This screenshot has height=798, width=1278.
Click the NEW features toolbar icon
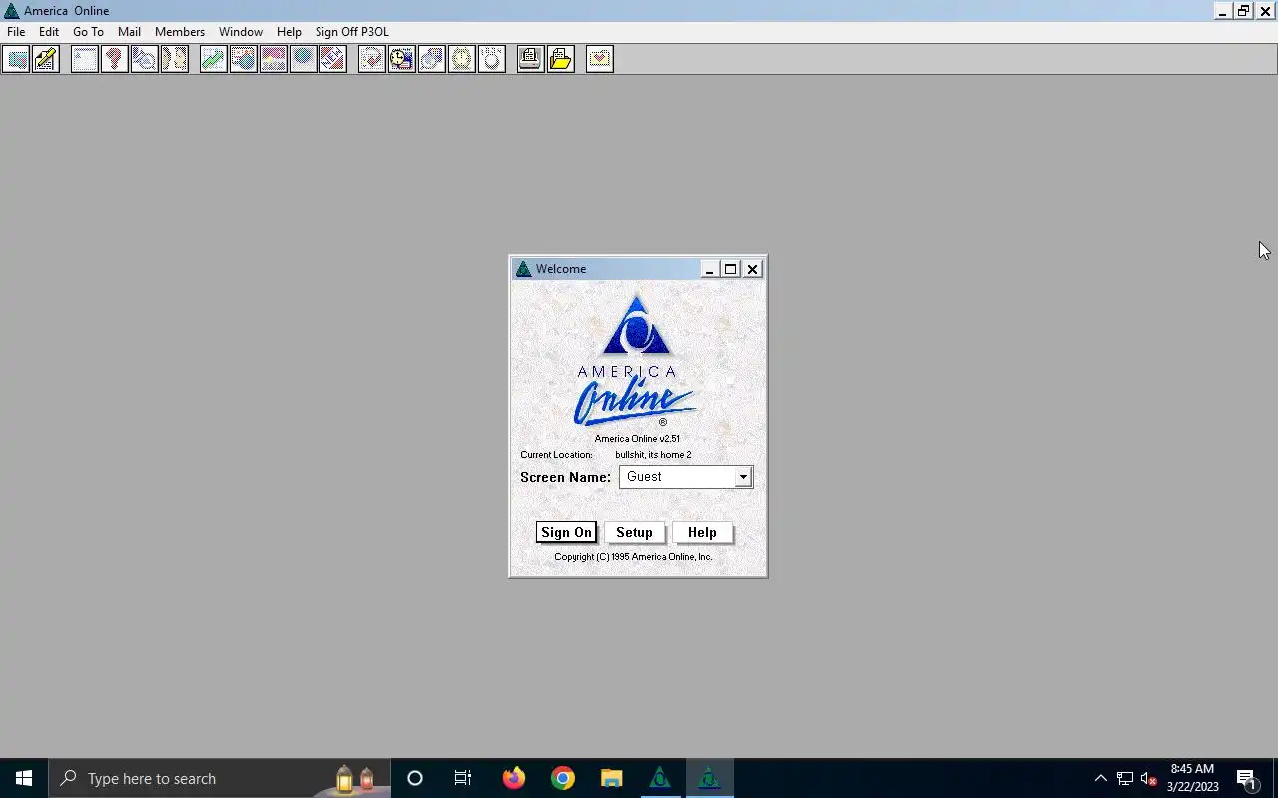point(333,59)
